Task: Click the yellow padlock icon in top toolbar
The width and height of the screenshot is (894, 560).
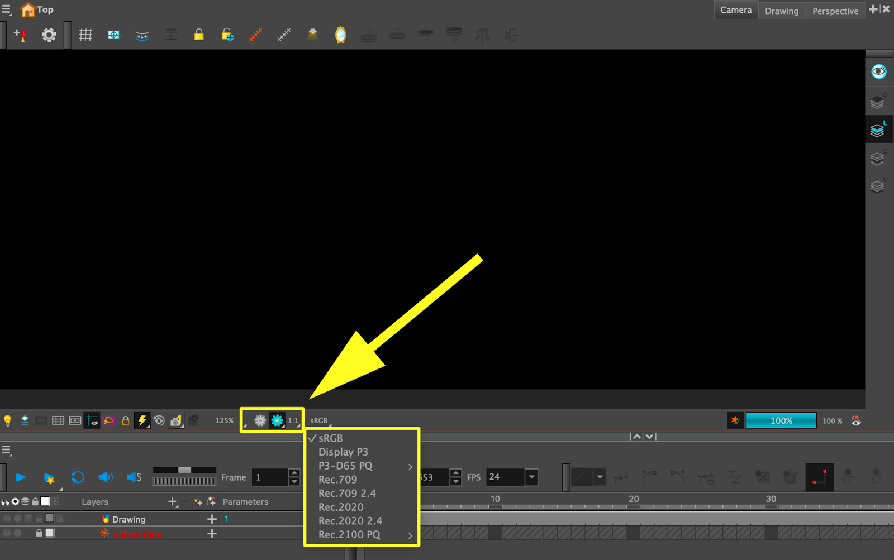Action: 199,35
